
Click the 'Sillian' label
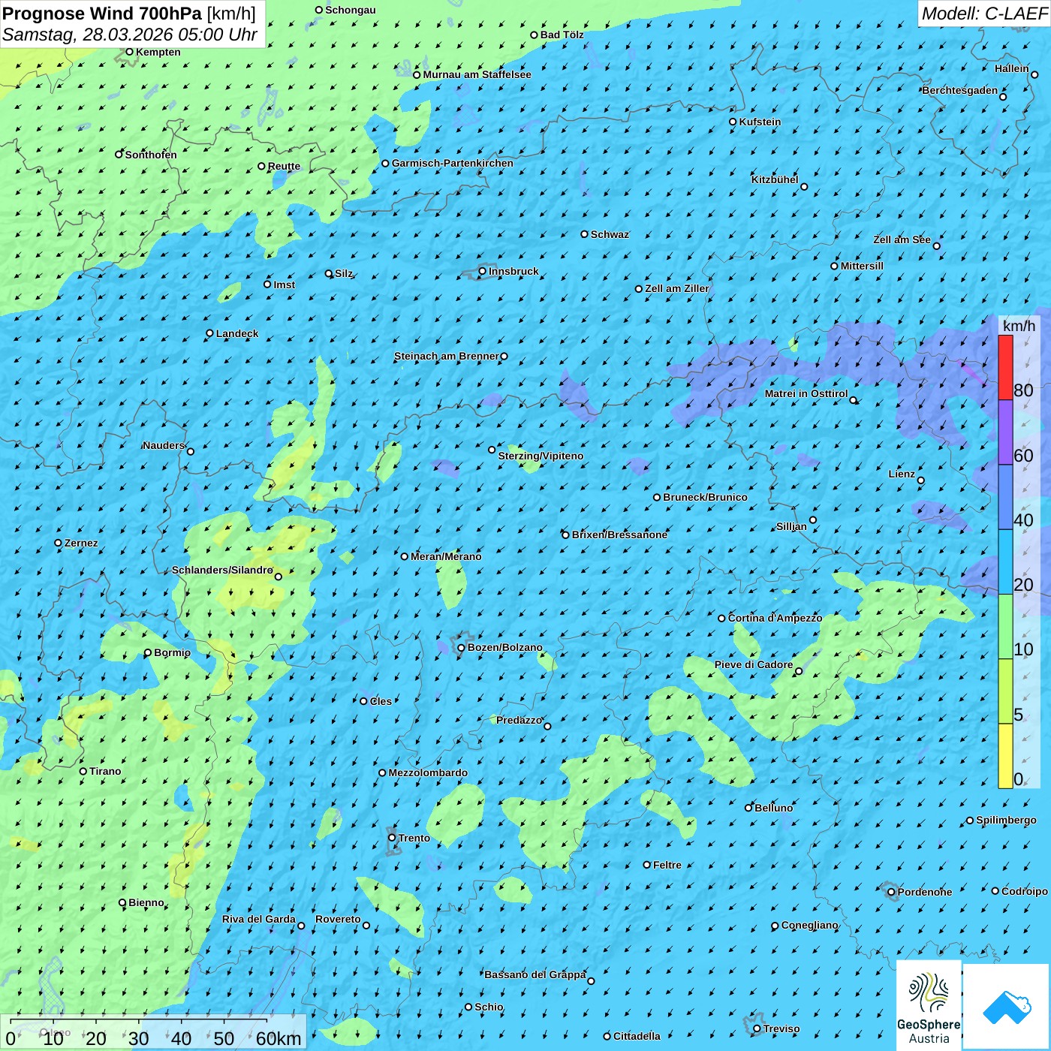[791, 526]
